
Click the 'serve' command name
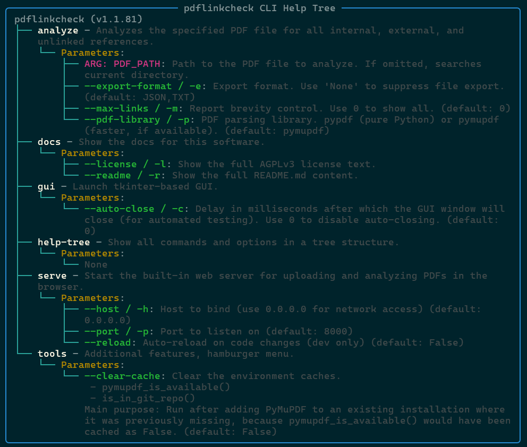click(52, 276)
